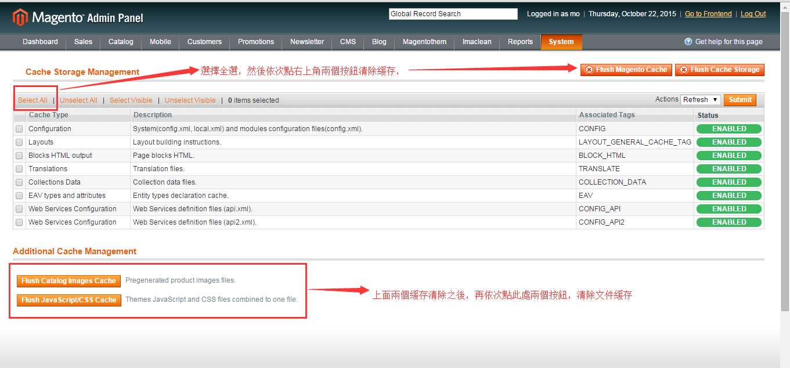Screen dimensions: 790x368
Task: Click the ENABLED status in Layouts row
Action: click(x=729, y=142)
